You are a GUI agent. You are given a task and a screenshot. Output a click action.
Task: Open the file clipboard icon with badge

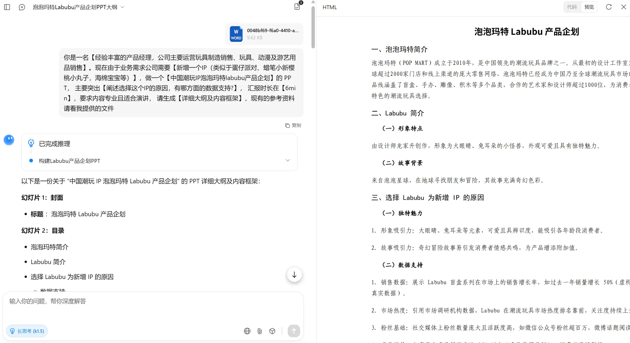(x=297, y=7)
